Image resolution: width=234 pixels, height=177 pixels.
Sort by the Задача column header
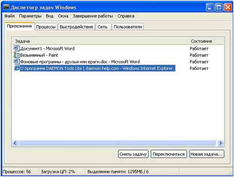coord(99,41)
